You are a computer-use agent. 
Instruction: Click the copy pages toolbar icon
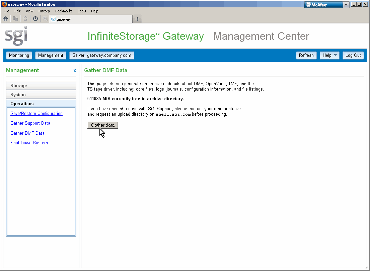point(16,19)
